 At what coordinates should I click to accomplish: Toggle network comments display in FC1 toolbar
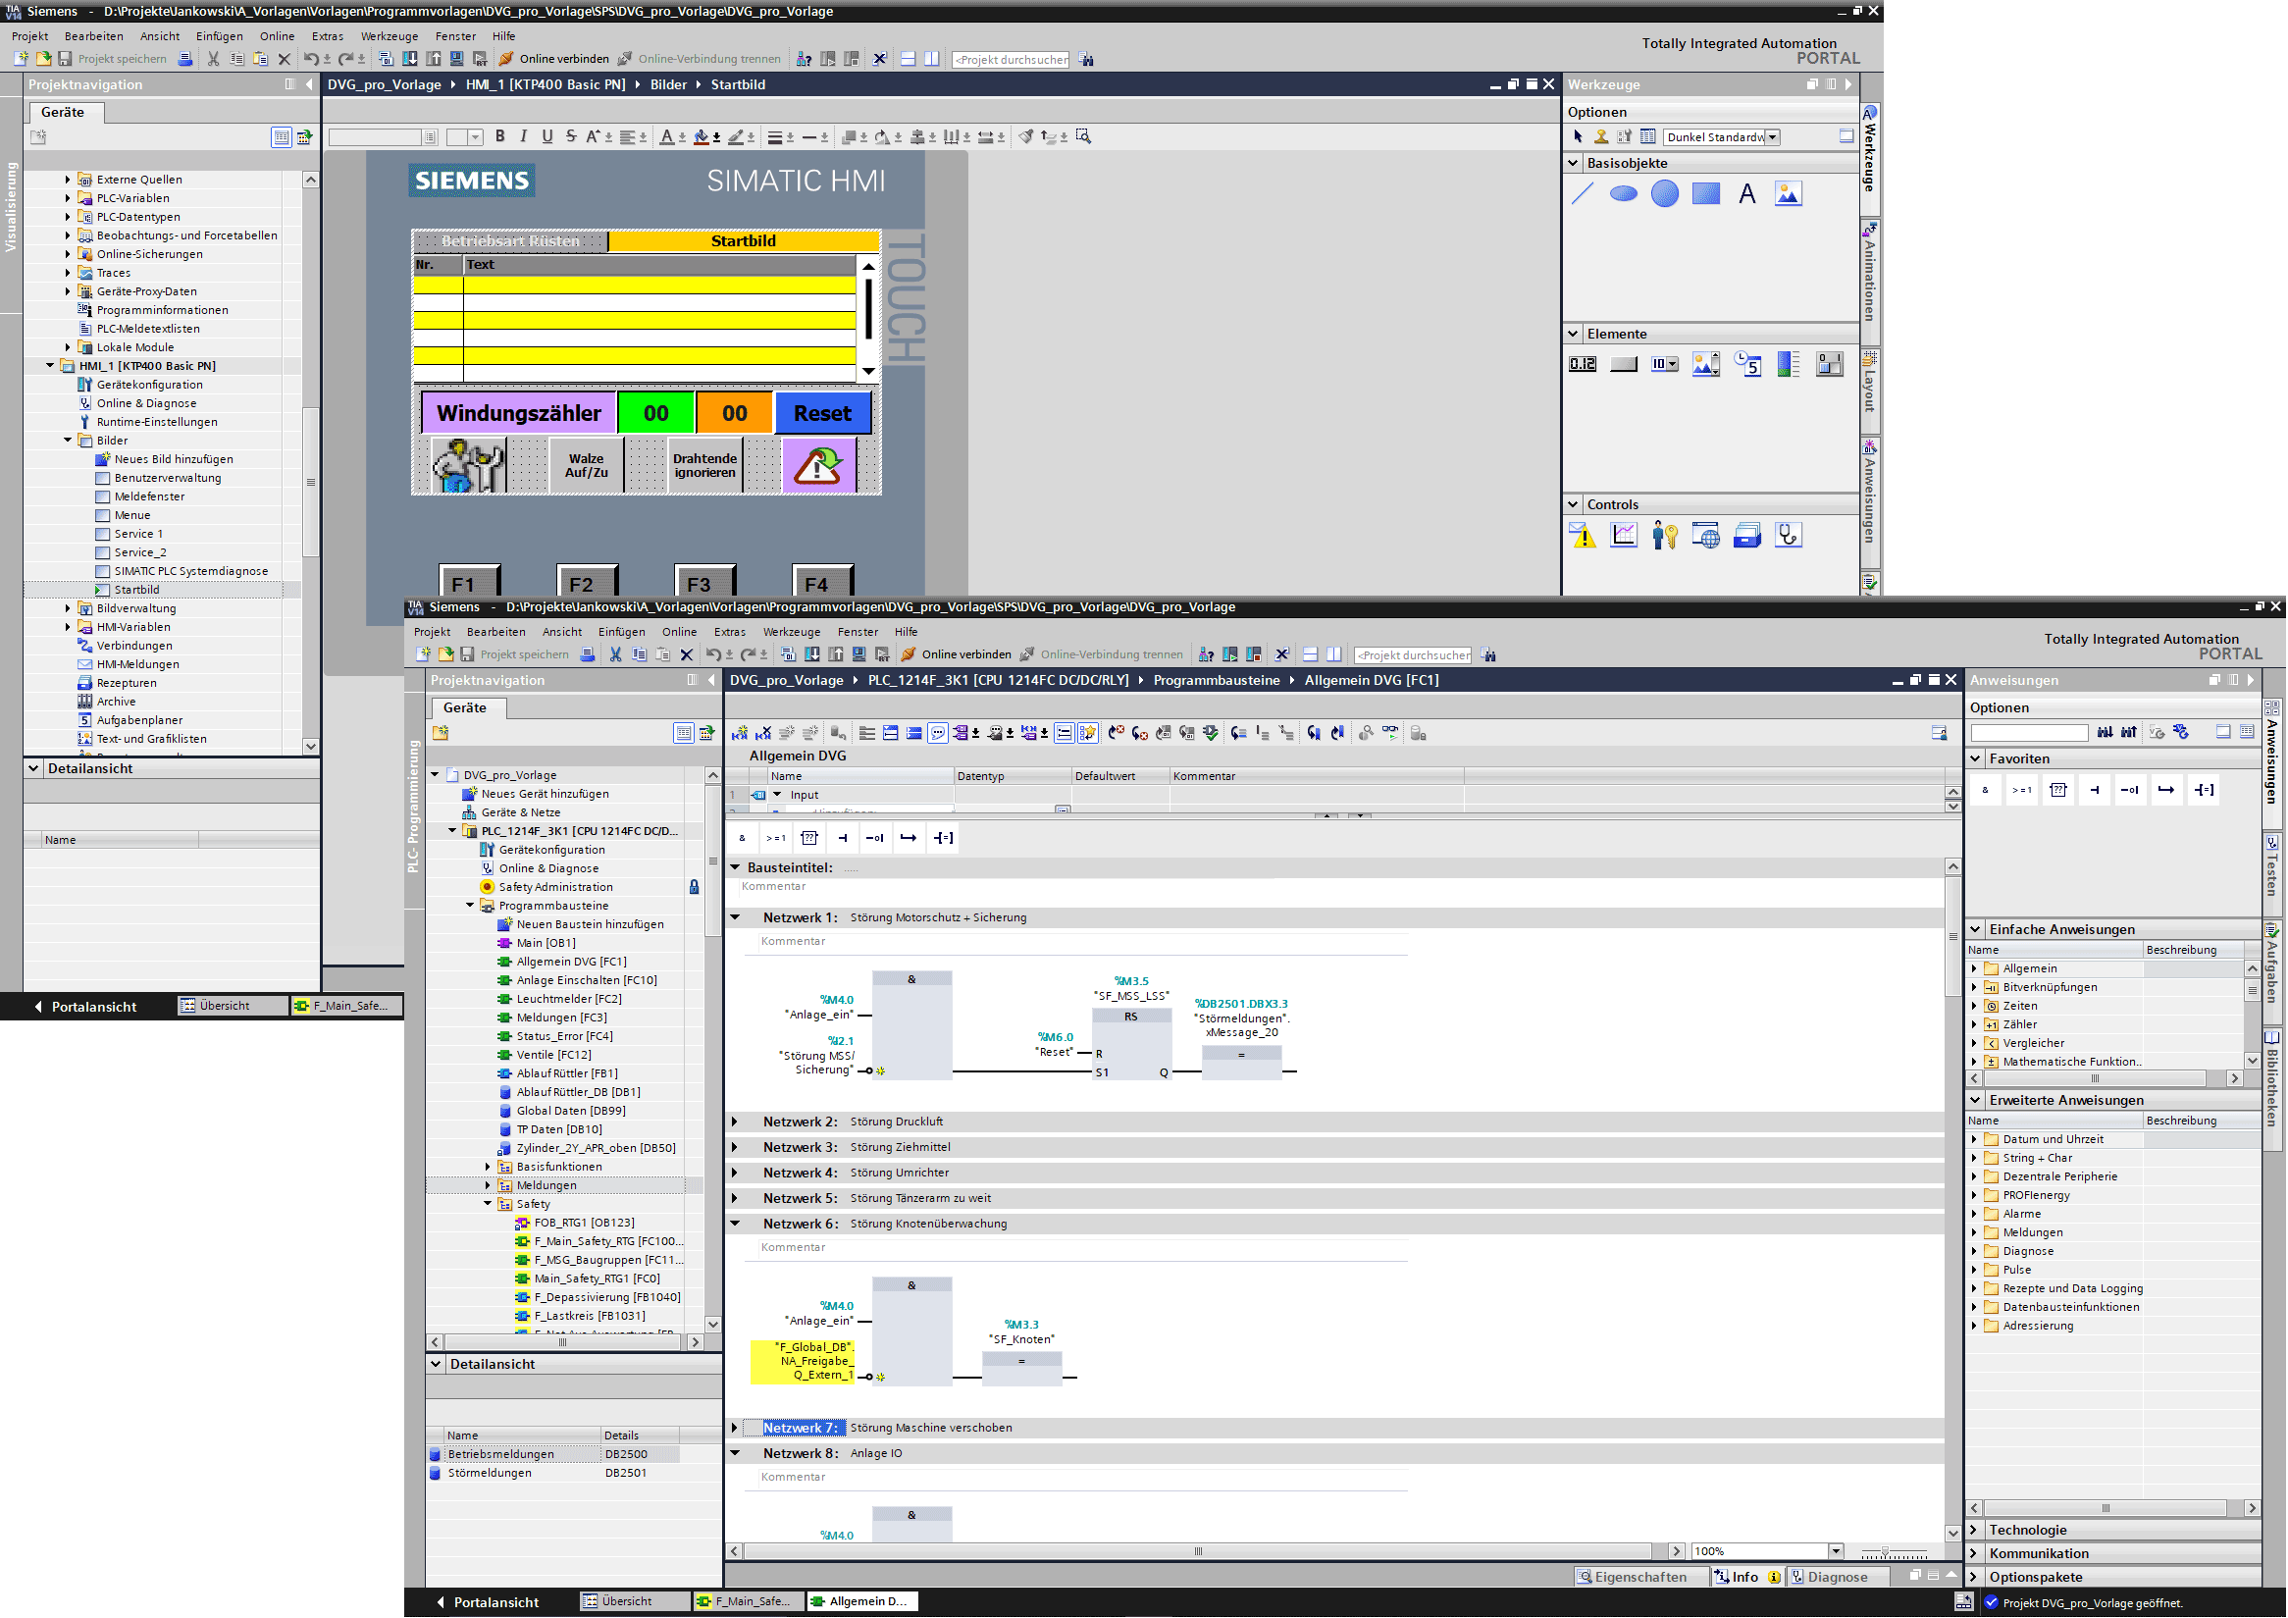tap(1064, 734)
